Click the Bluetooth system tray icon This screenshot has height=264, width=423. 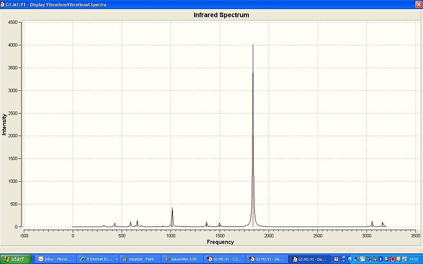[x=380, y=259]
